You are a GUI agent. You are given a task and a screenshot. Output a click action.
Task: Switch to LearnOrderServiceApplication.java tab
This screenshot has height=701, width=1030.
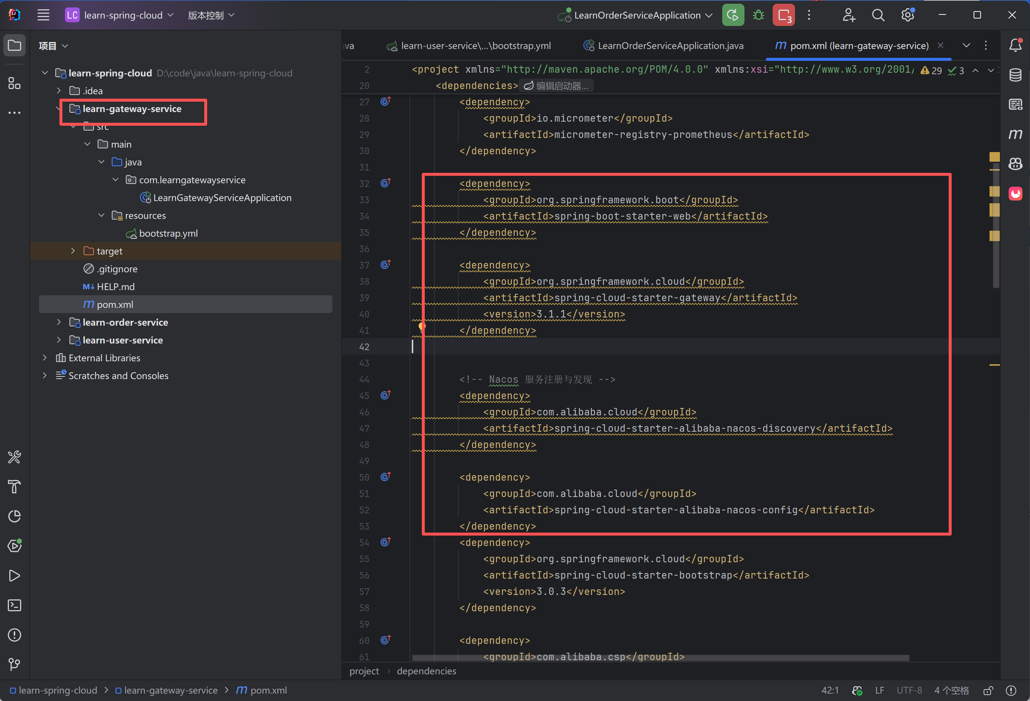pyautogui.click(x=663, y=46)
